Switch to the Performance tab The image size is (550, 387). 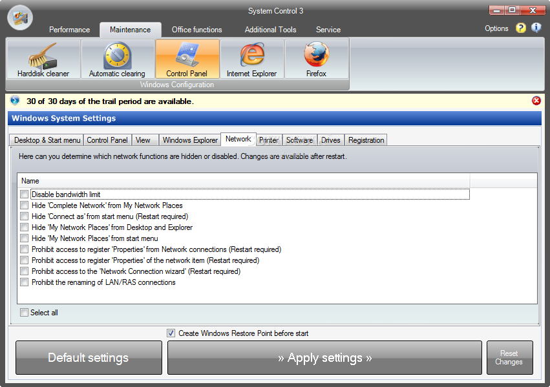pos(69,30)
